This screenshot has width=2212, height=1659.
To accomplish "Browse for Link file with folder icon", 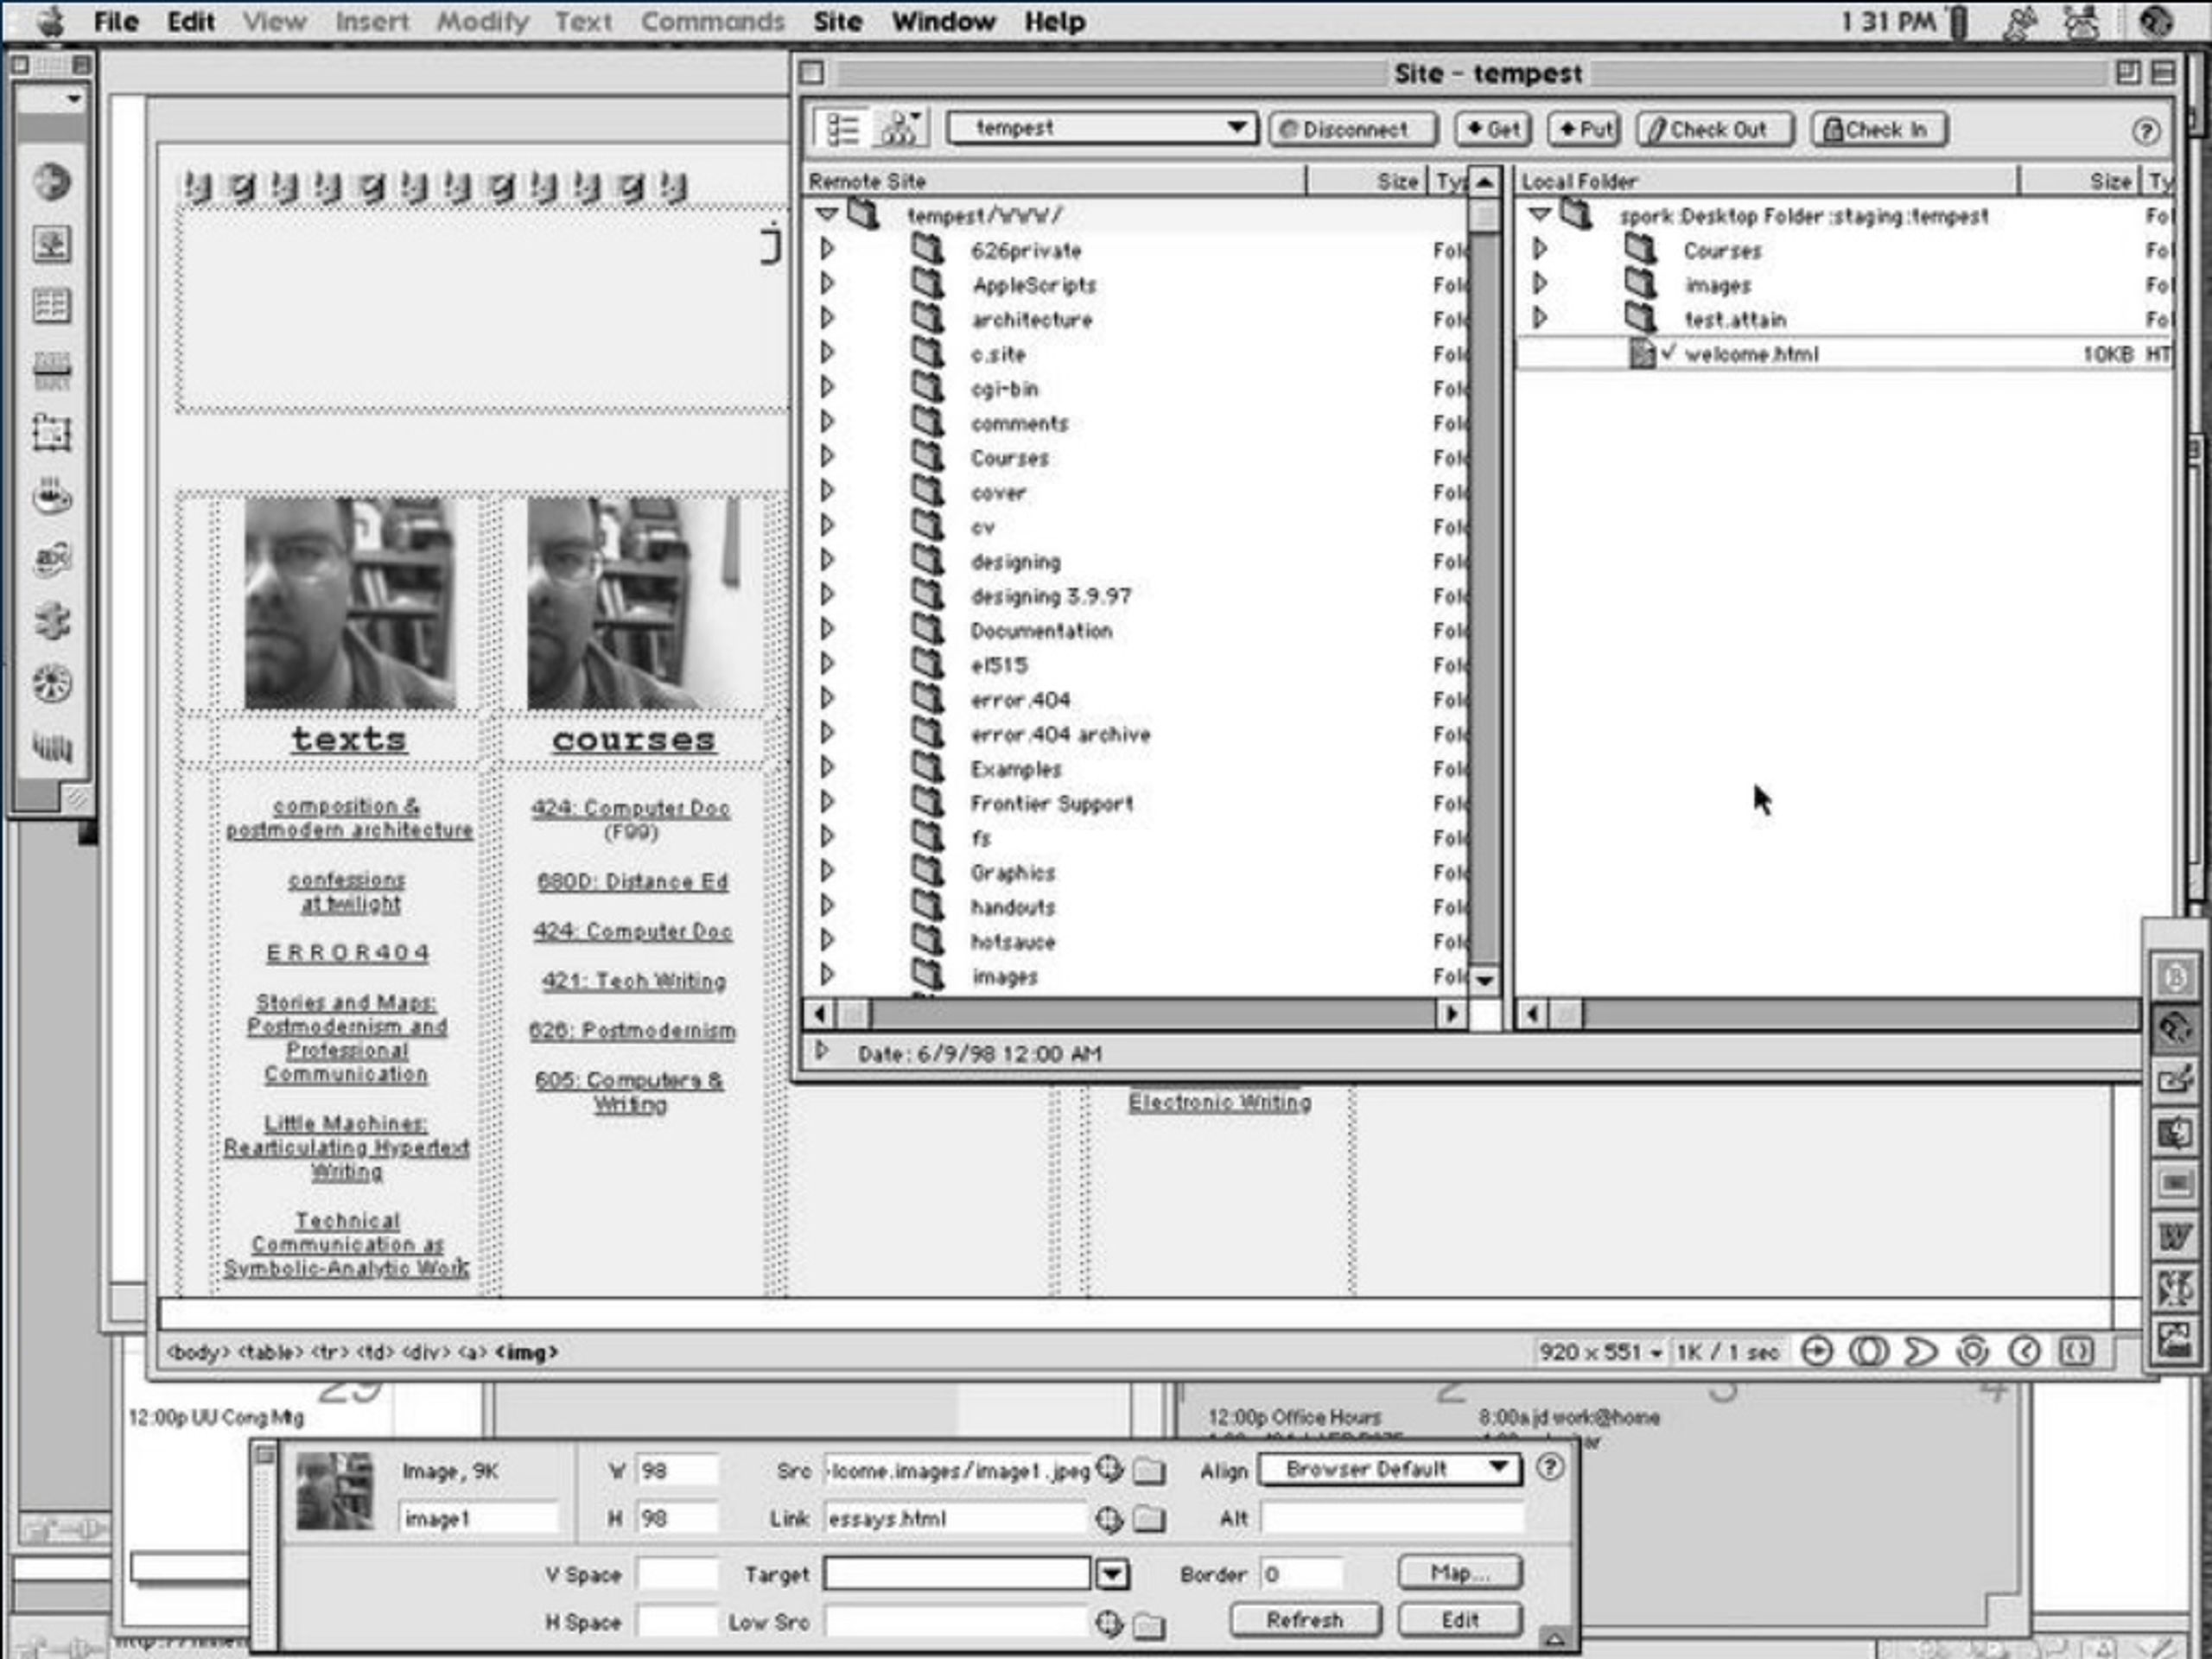I will coord(1149,1520).
